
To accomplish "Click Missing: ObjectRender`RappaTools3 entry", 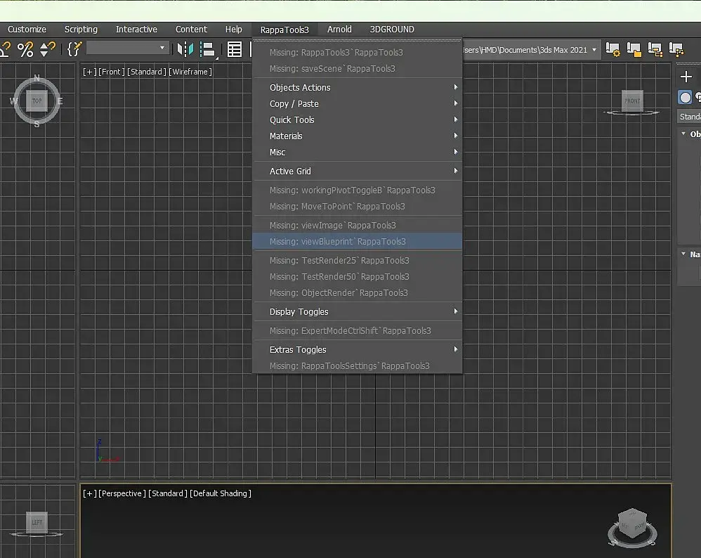I will point(358,292).
